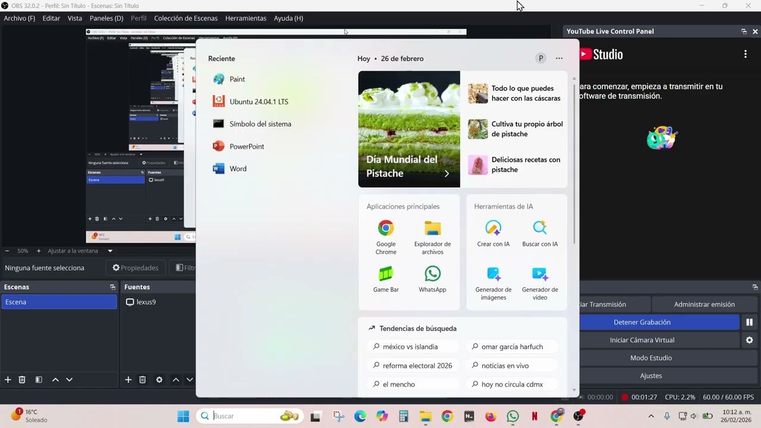Open the Colección de Escenas menu
Viewport: 761px width, 428px height.
(185, 18)
